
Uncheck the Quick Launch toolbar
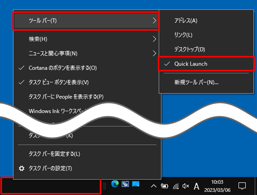point(206,64)
